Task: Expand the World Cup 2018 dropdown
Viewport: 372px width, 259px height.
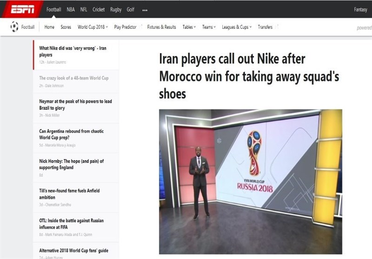Action: click(93, 27)
